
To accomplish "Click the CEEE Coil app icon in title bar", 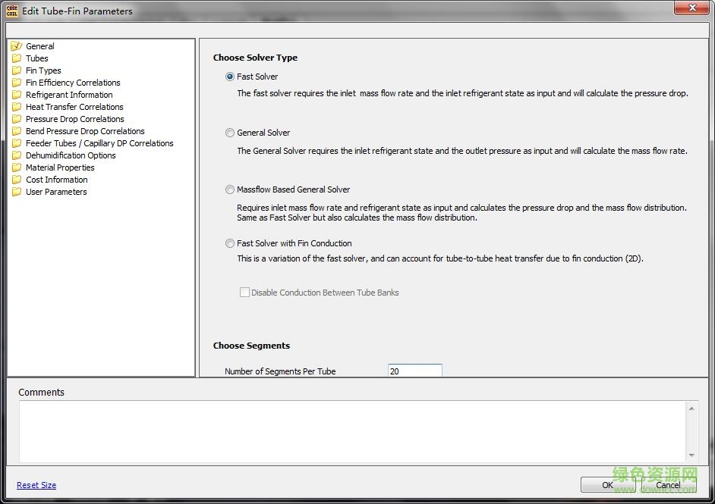I will pyautogui.click(x=12, y=11).
